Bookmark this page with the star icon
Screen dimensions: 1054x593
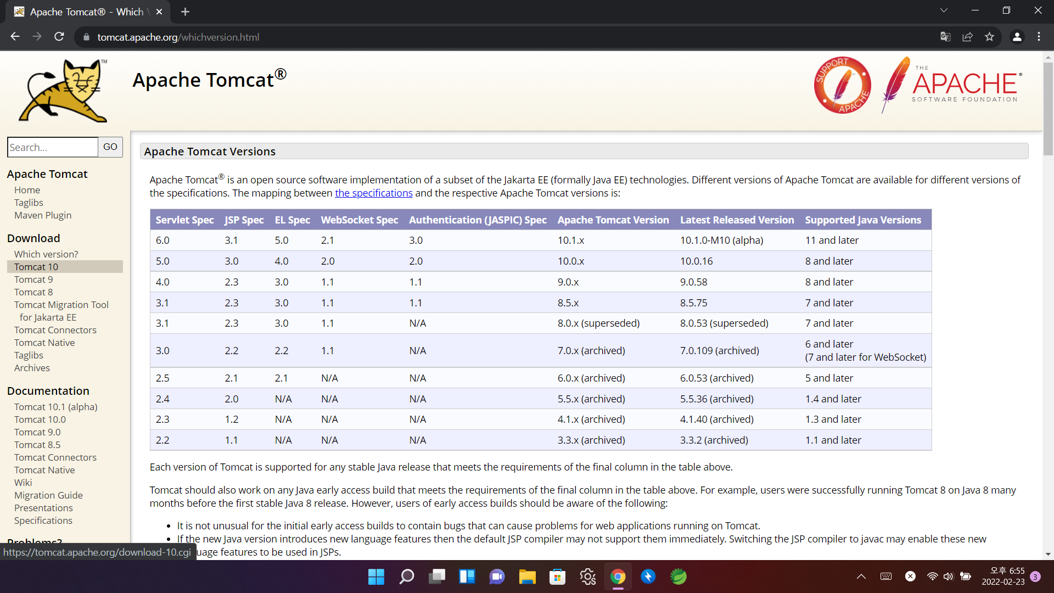click(x=989, y=37)
